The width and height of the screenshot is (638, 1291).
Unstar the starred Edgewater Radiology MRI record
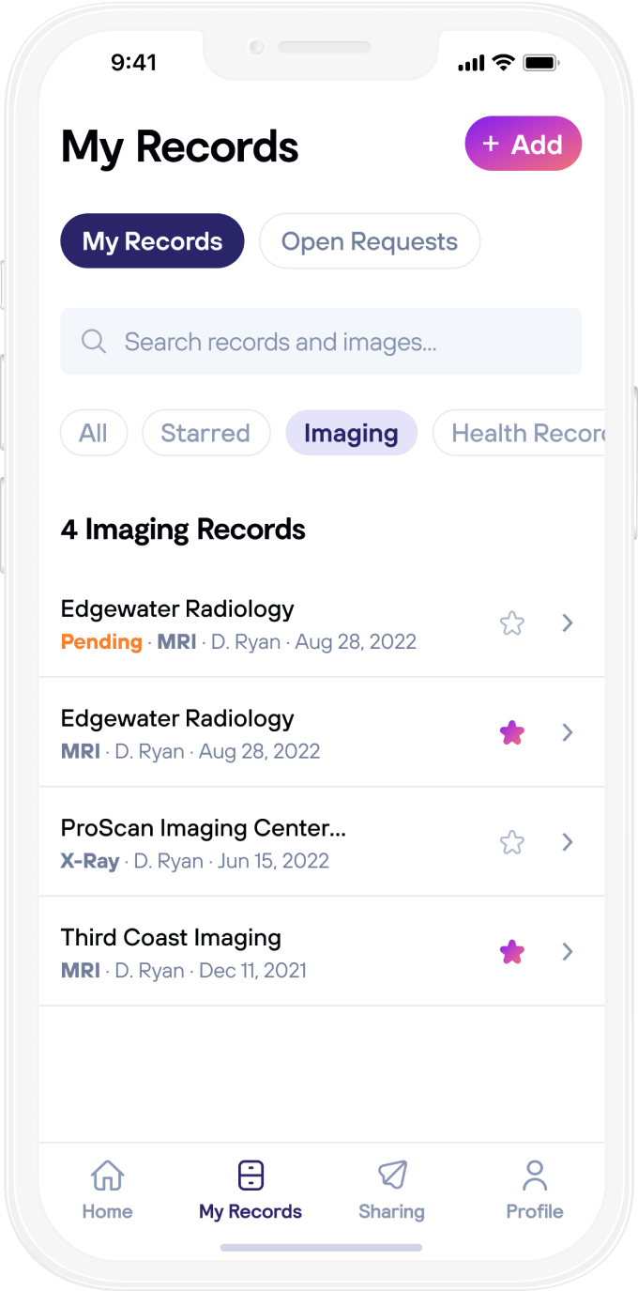[511, 732]
